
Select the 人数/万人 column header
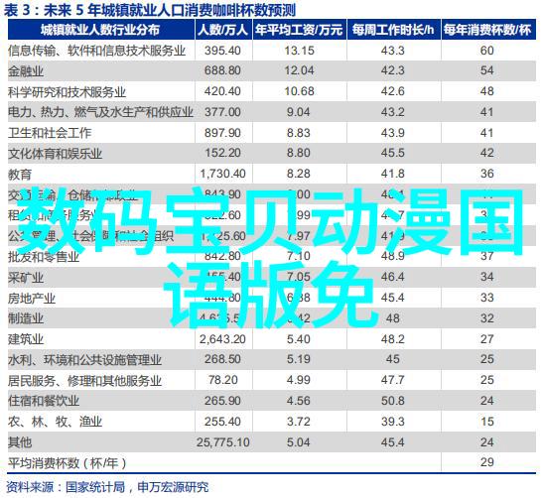click(223, 30)
